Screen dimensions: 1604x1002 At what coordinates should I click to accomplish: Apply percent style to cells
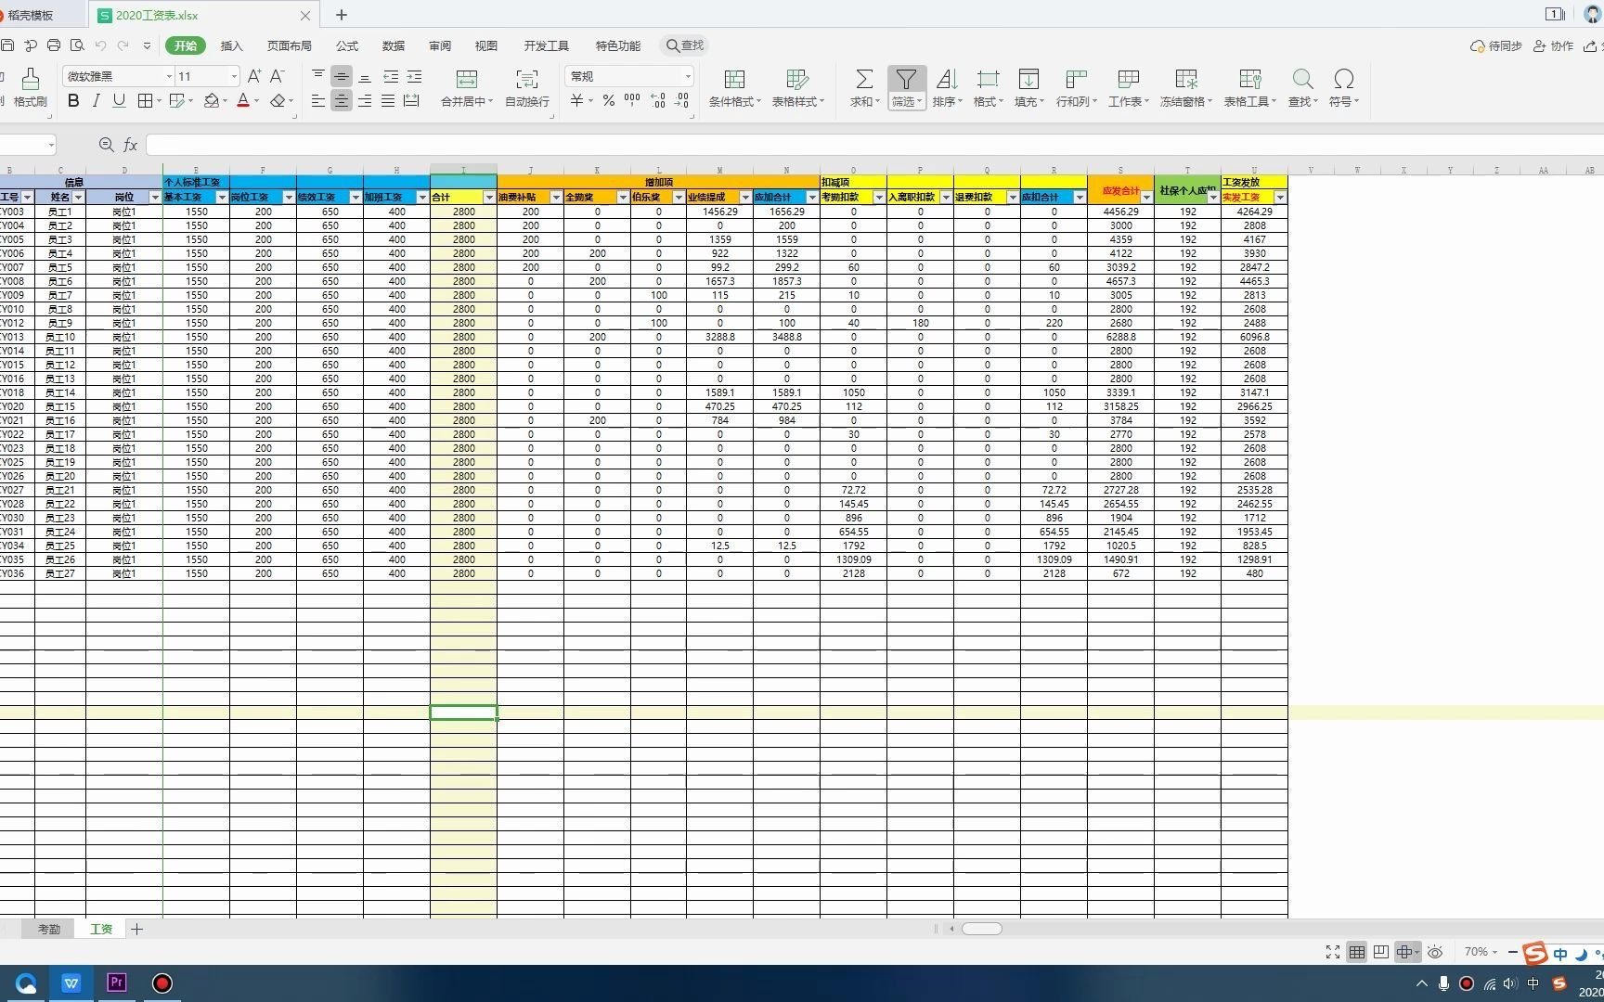point(609,101)
